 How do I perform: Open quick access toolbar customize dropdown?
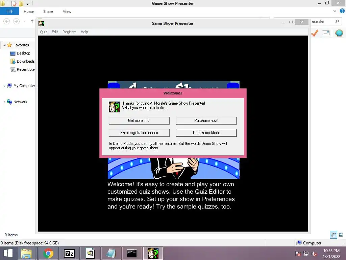click(28, 4)
